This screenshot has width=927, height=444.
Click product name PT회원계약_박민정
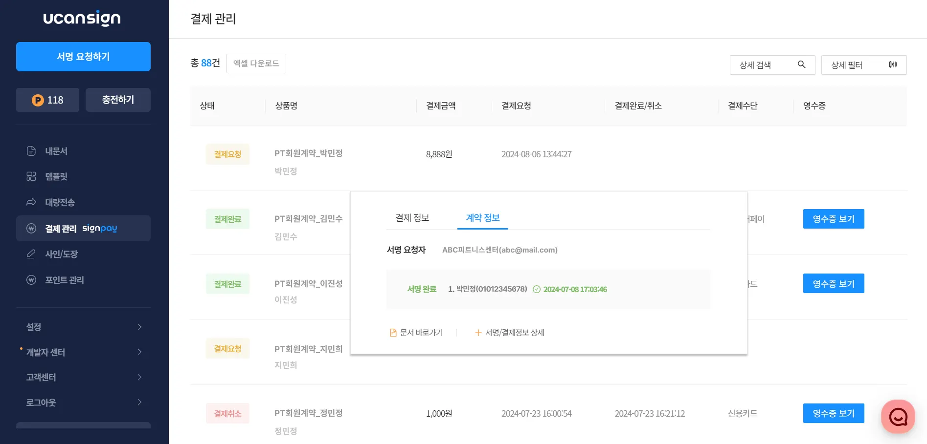(309, 153)
